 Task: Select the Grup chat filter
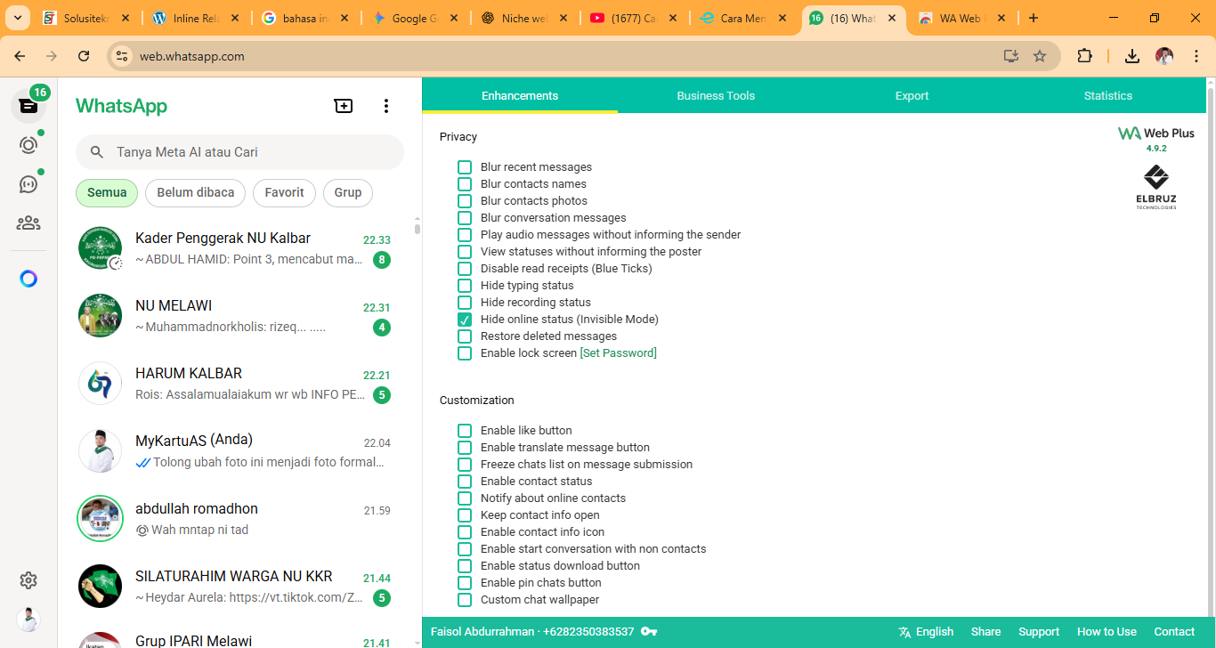(x=347, y=192)
